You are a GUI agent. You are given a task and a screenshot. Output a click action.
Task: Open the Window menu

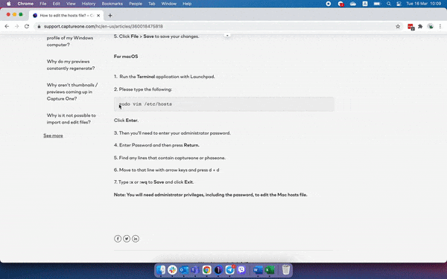tap(169, 4)
